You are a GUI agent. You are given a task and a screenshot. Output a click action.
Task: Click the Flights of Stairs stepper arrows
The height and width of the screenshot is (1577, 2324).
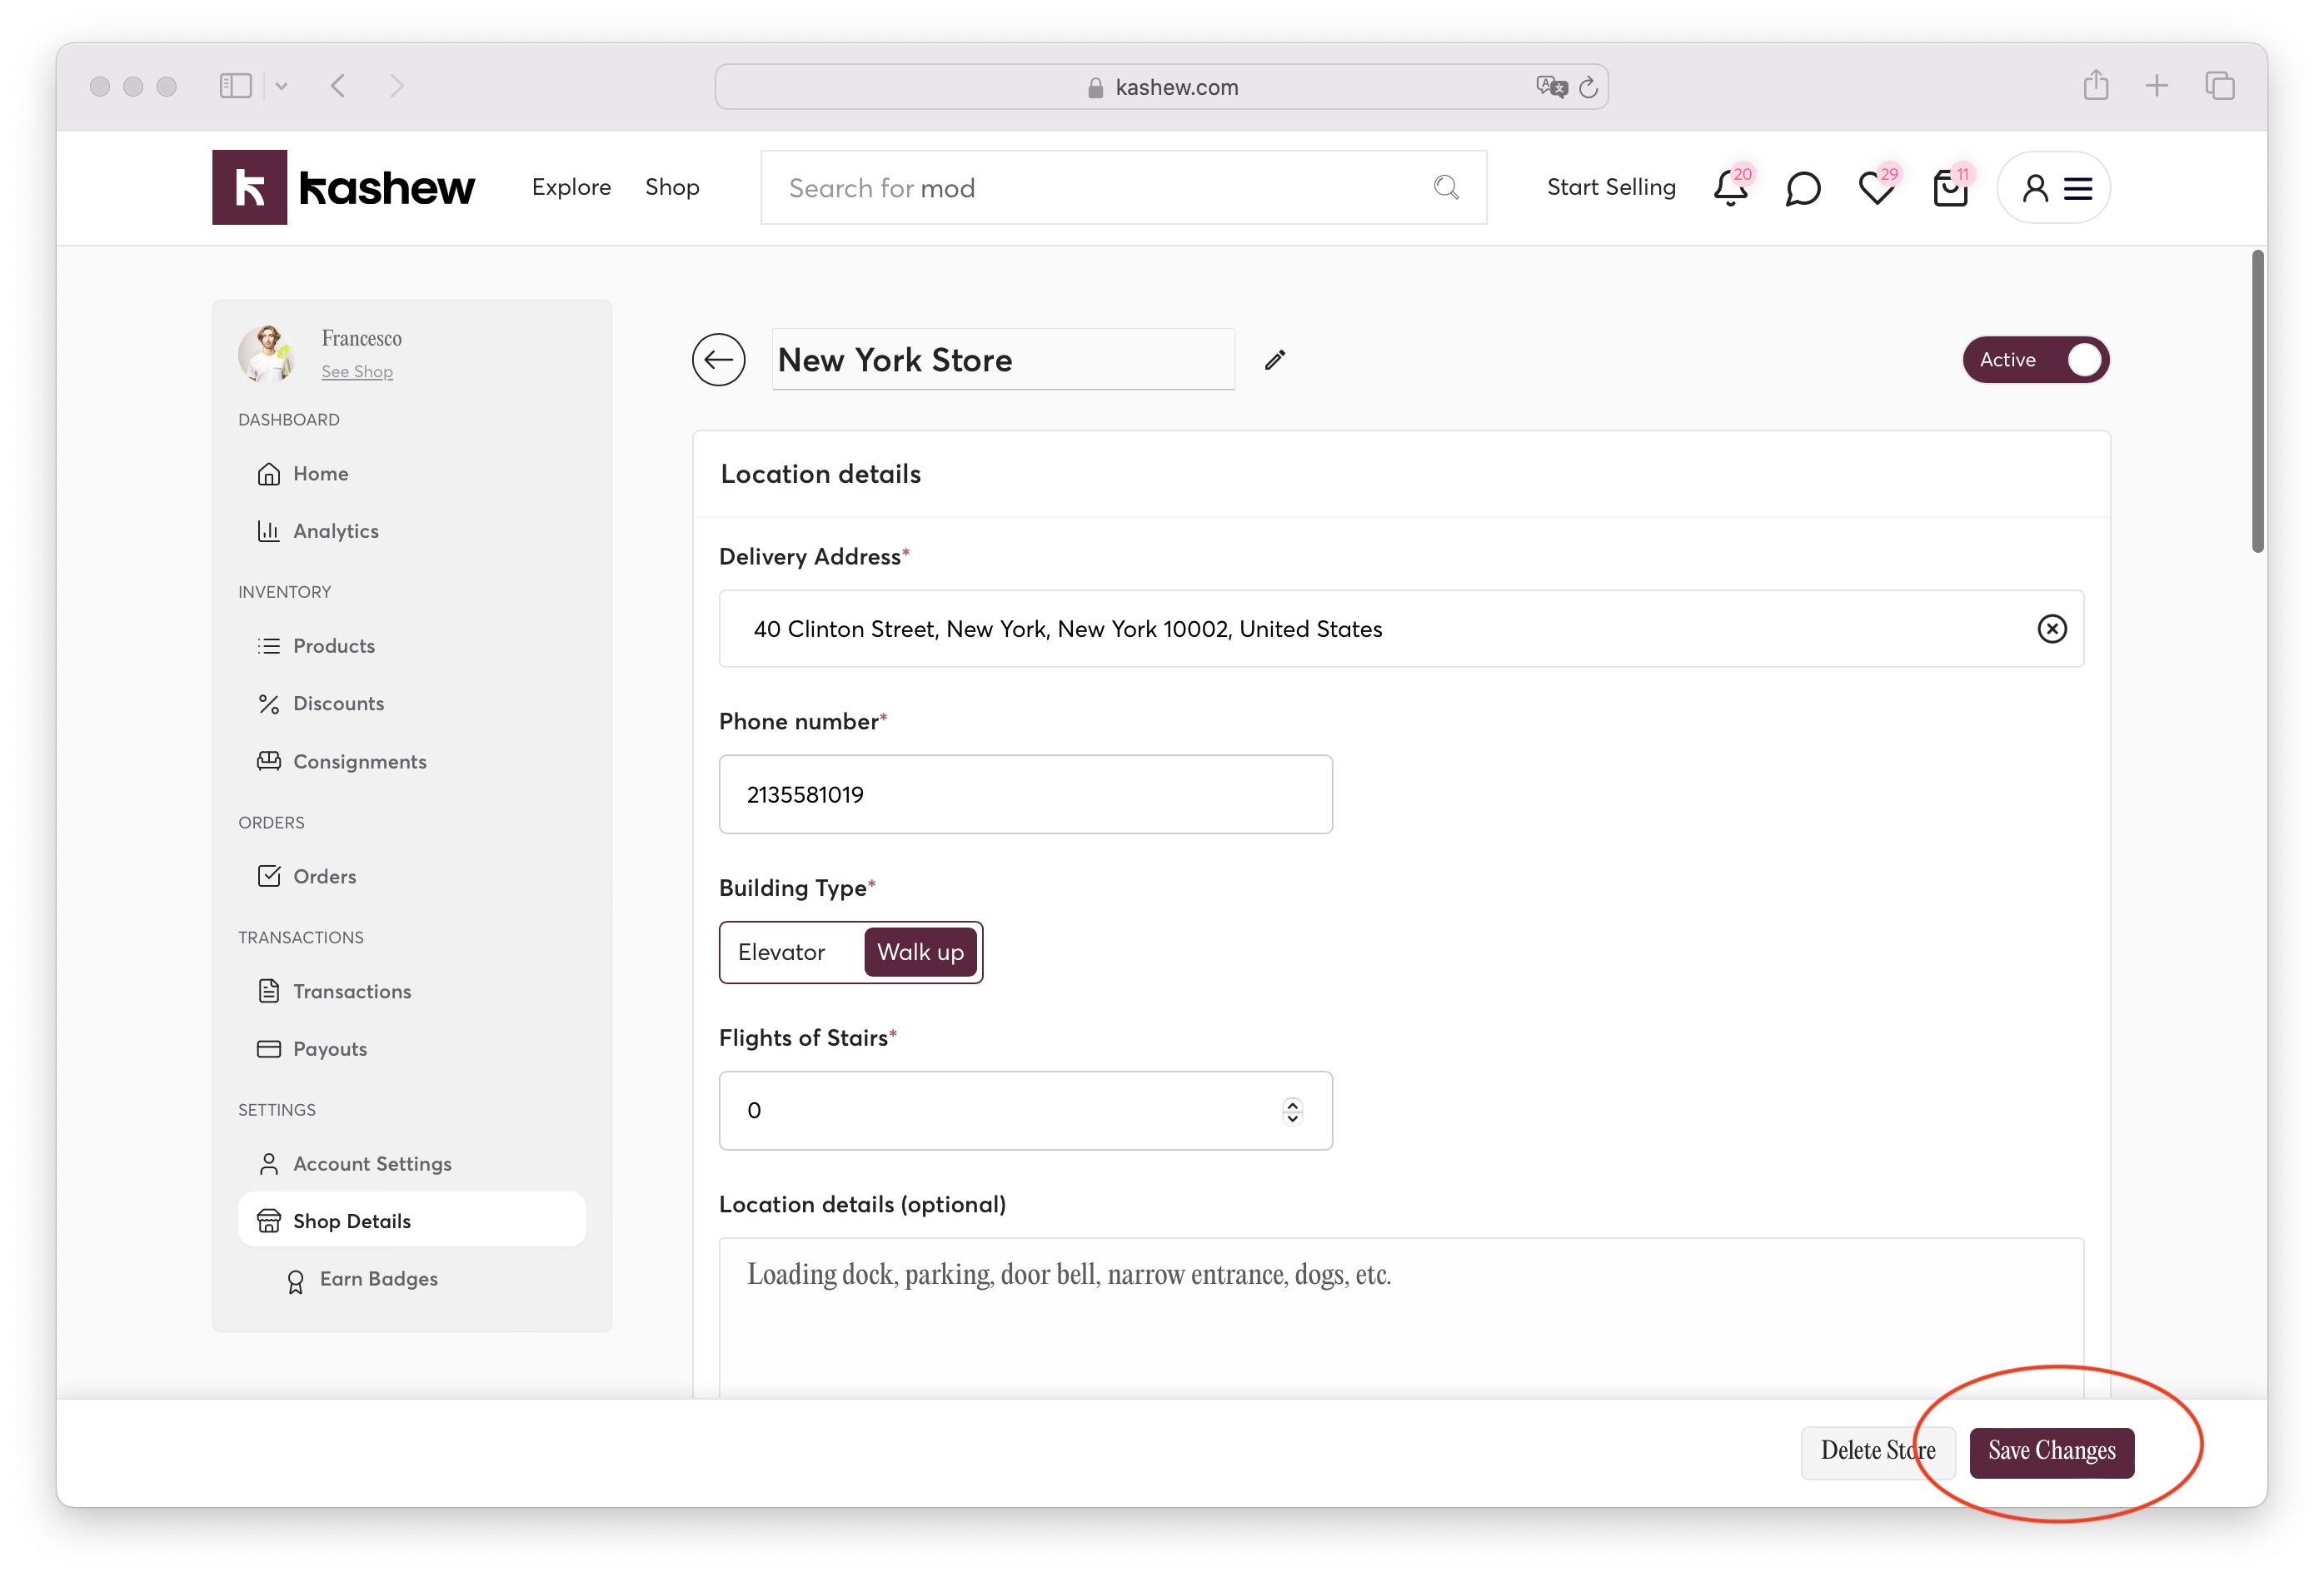tap(1292, 1110)
